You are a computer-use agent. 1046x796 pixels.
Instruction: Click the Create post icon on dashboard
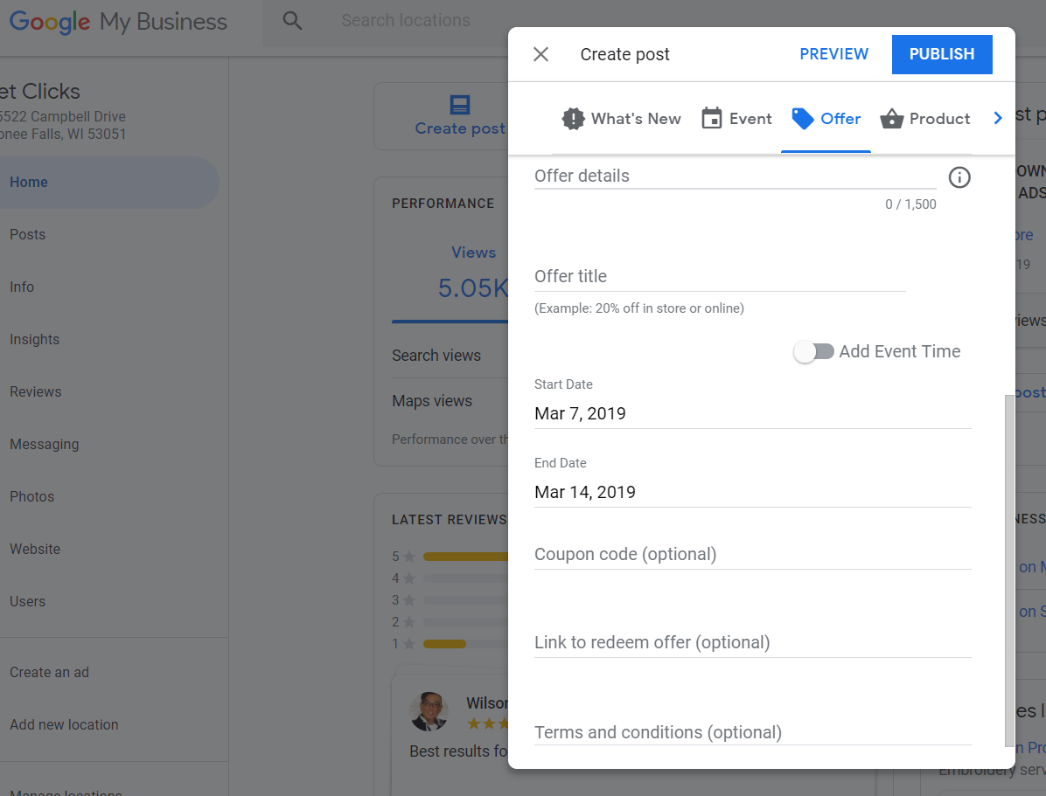pos(460,105)
